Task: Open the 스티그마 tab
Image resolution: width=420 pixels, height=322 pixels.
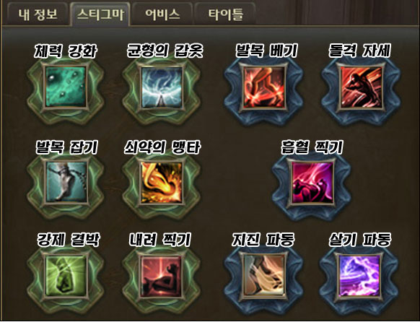Action: (100, 14)
